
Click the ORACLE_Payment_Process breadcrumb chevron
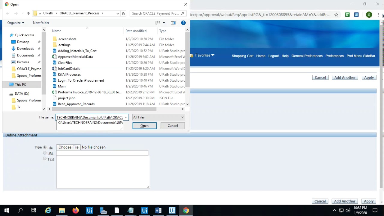pyautogui.click(x=102, y=13)
